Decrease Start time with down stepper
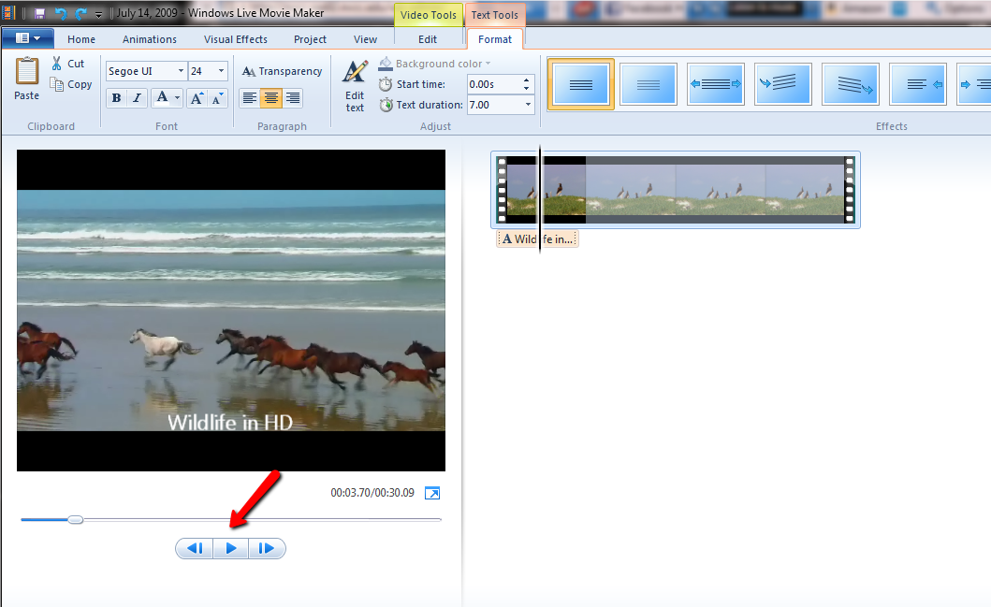The height and width of the screenshot is (607, 991). (x=527, y=89)
